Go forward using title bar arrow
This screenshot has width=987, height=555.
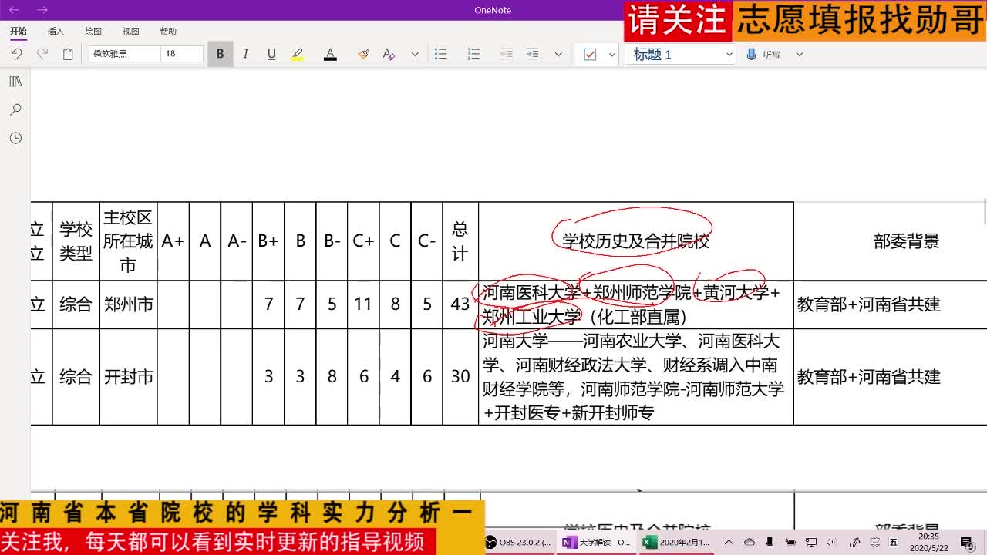pos(42,10)
